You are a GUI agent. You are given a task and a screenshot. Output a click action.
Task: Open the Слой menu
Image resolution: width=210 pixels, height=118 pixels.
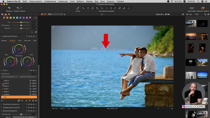[72, 1]
